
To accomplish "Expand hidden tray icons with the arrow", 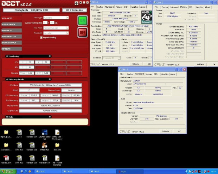I will (186, 172).
